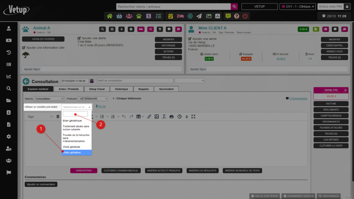The image size is (354, 199).
Task: Toggle bold formatting in the editor
Action: [x=58, y=117]
